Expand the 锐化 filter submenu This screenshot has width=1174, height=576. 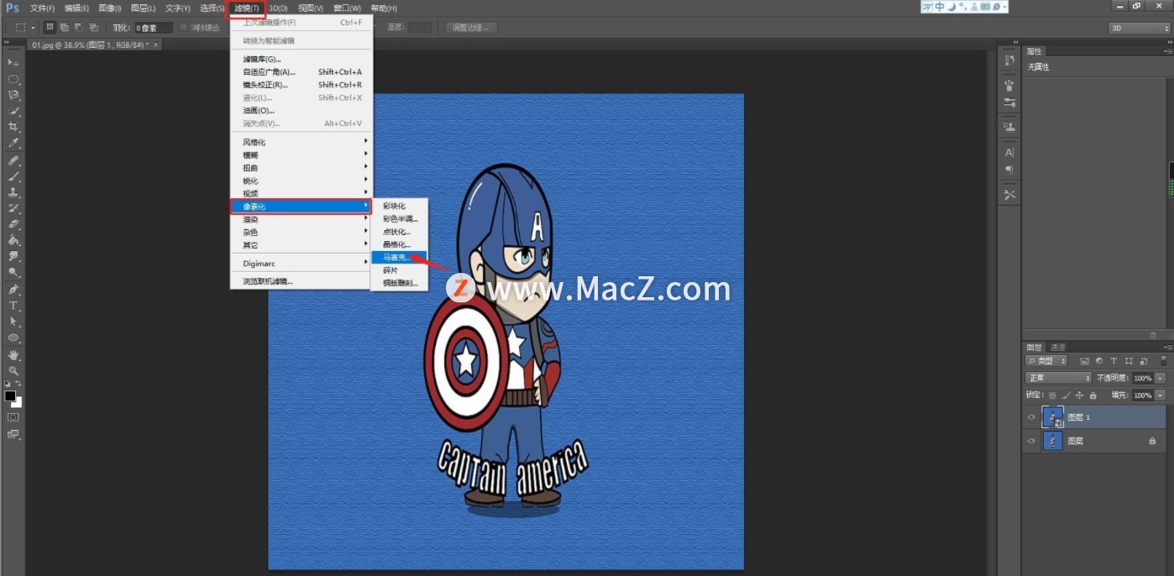tap(301, 181)
